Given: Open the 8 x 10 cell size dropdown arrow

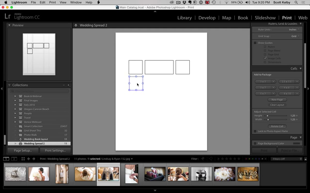Looking at the screenshot, I should click(x=297, y=94).
